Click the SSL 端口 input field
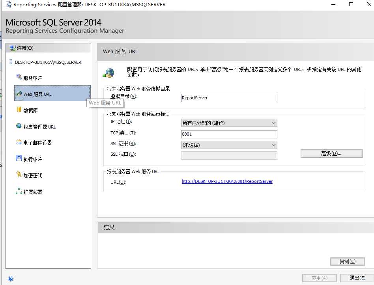 [x=229, y=155]
